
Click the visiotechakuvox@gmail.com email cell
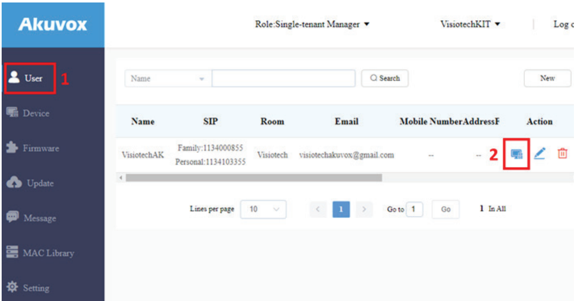click(346, 155)
